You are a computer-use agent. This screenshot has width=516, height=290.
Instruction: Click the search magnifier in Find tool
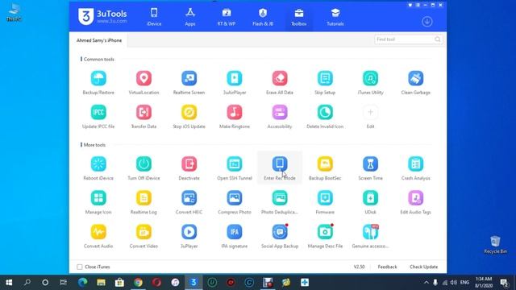click(437, 39)
